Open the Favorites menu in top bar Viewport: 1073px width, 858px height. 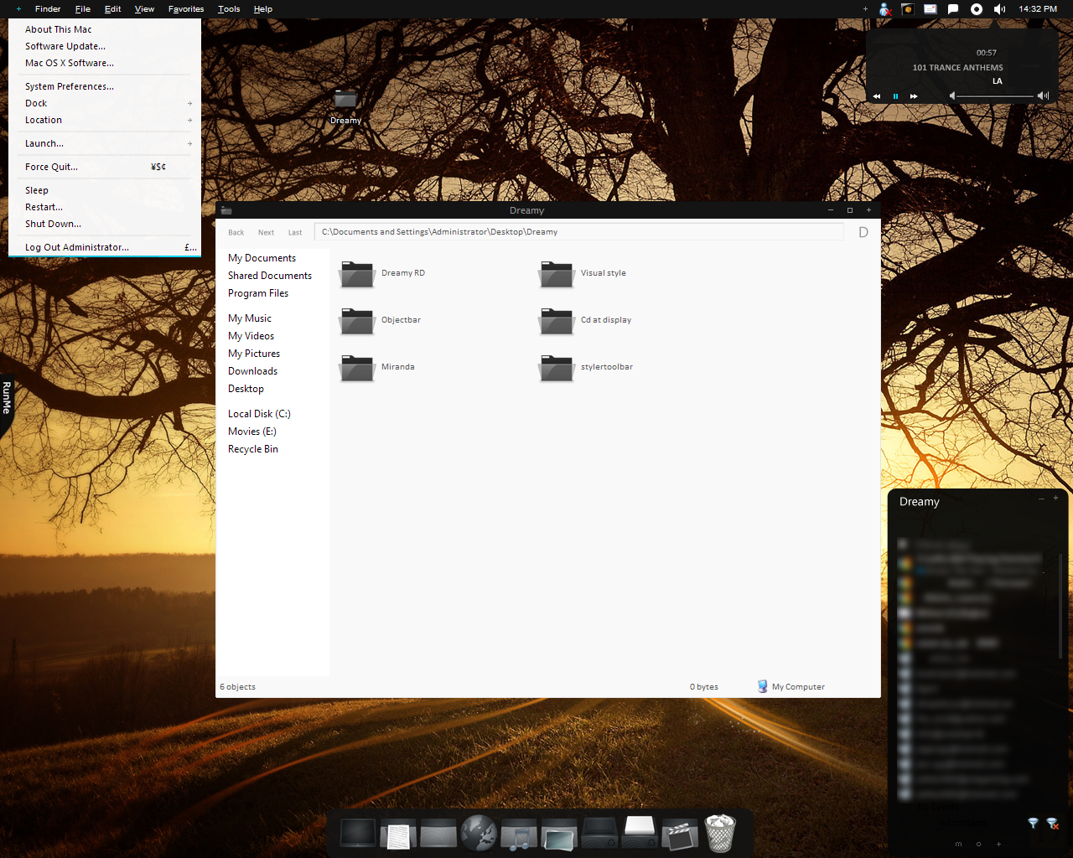pyautogui.click(x=186, y=9)
